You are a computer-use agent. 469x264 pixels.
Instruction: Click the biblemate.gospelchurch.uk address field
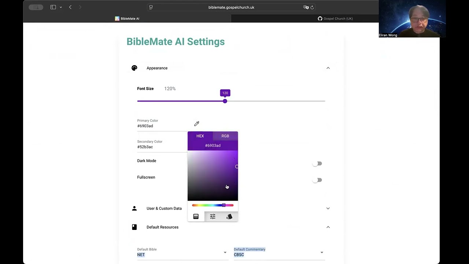click(231, 7)
